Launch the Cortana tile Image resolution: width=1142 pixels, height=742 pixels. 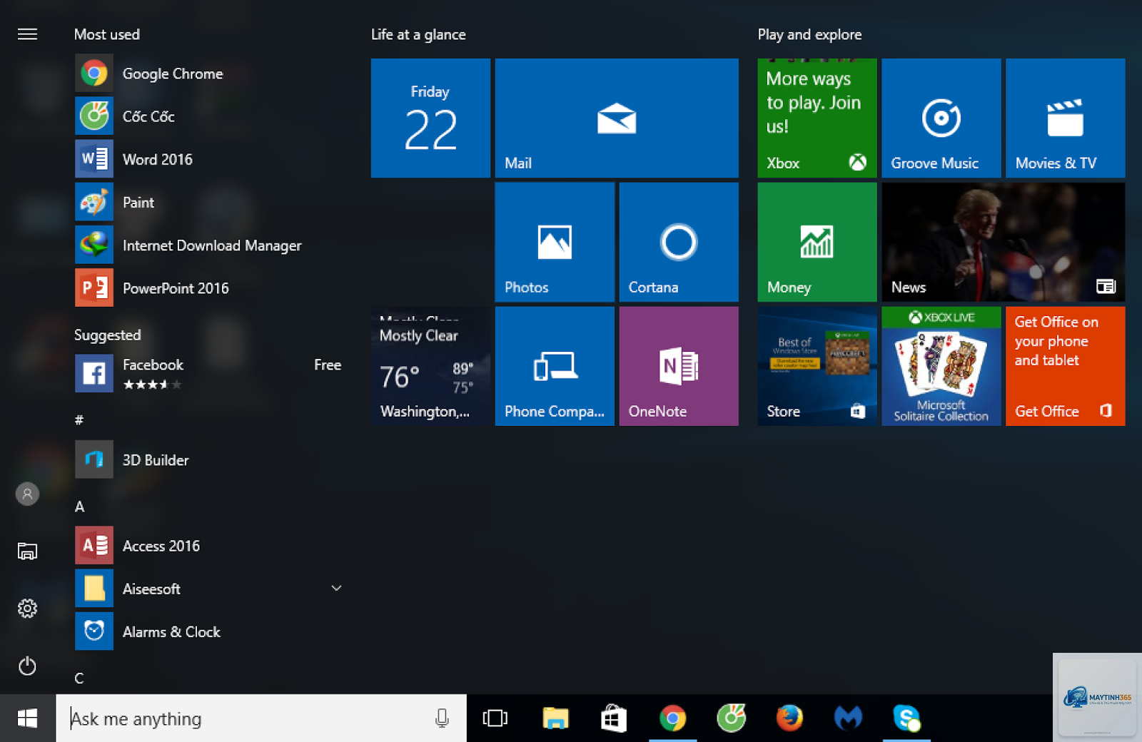679,242
